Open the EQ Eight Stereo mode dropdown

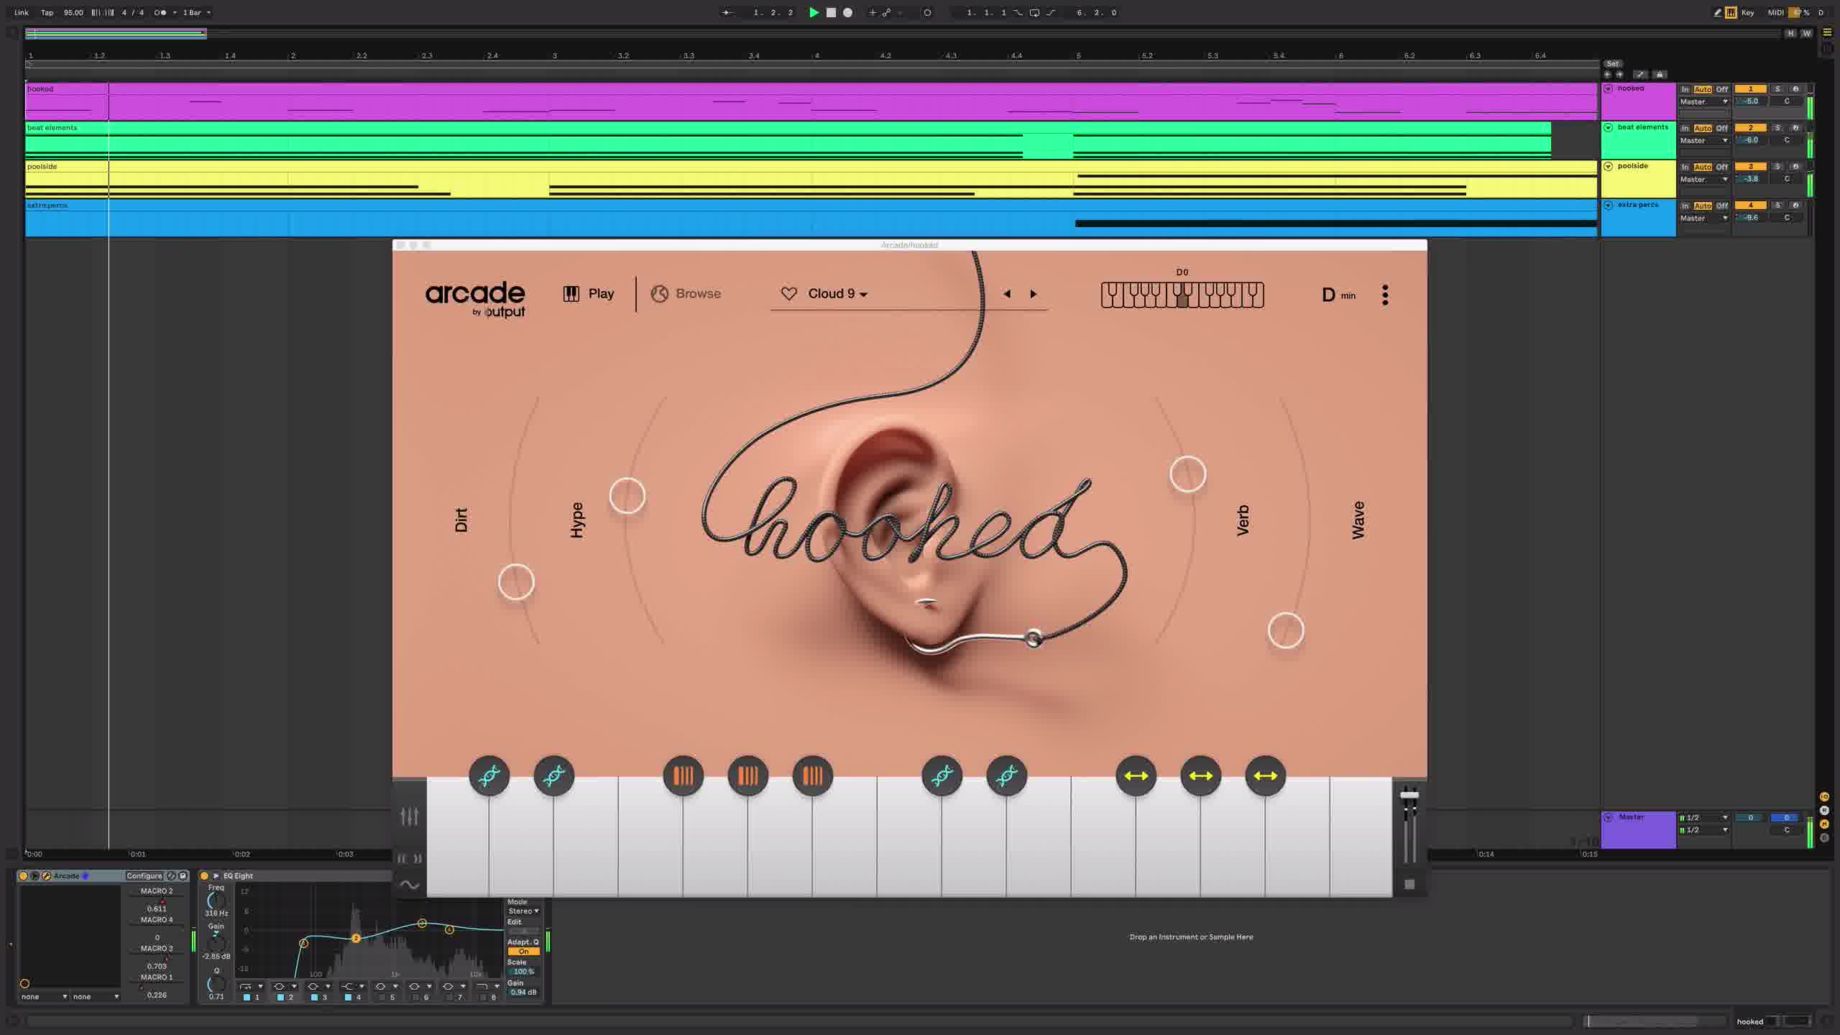click(x=523, y=911)
